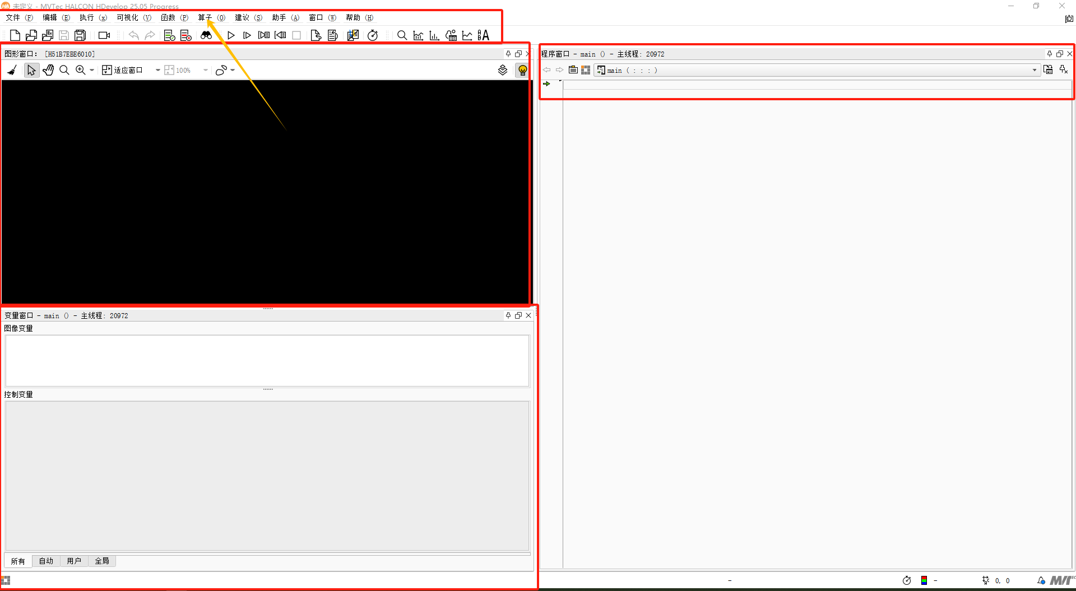
Task: Open the image acquisition camera icon
Action: click(x=104, y=35)
